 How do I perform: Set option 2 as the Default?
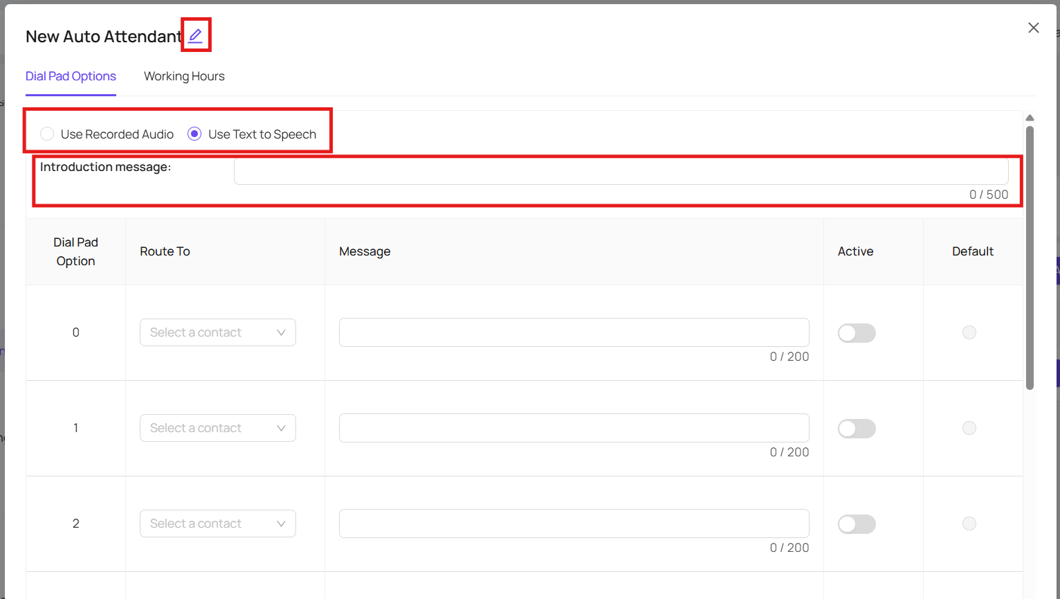tap(969, 524)
